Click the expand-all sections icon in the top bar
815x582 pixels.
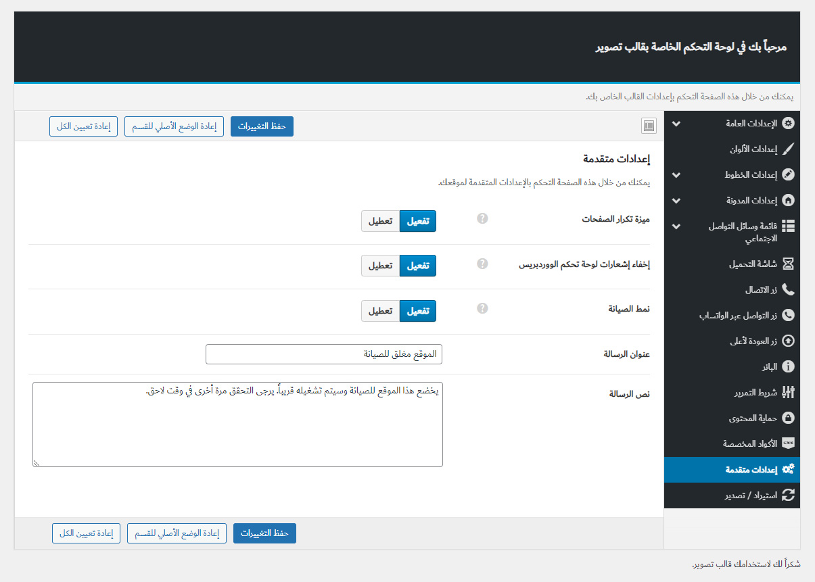[649, 126]
